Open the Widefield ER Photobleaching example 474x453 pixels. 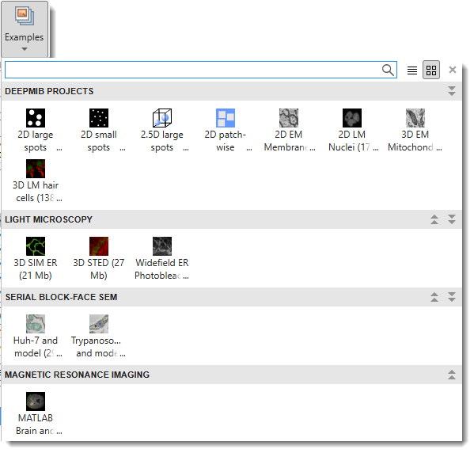coord(162,259)
